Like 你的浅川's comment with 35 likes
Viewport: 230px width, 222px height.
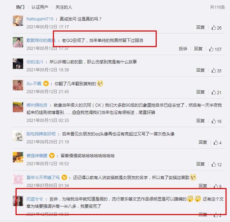pyautogui.click(x=214, y=71)
